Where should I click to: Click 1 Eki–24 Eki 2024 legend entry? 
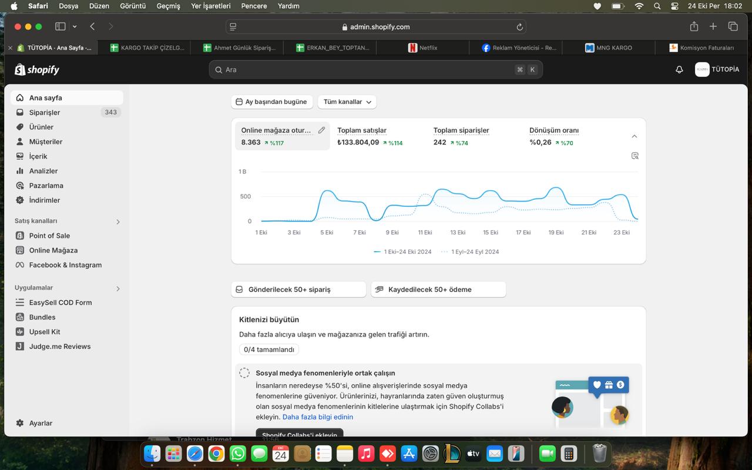(x=402, y=251)
